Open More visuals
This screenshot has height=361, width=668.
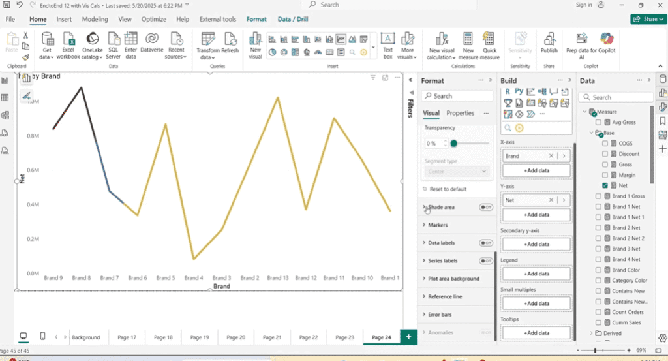[407, 46]
